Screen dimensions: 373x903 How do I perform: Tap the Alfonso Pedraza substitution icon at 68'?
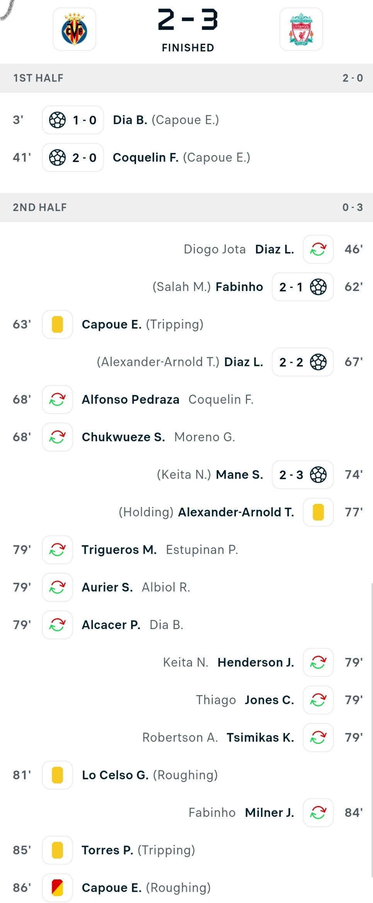click(x=57, y=400)
